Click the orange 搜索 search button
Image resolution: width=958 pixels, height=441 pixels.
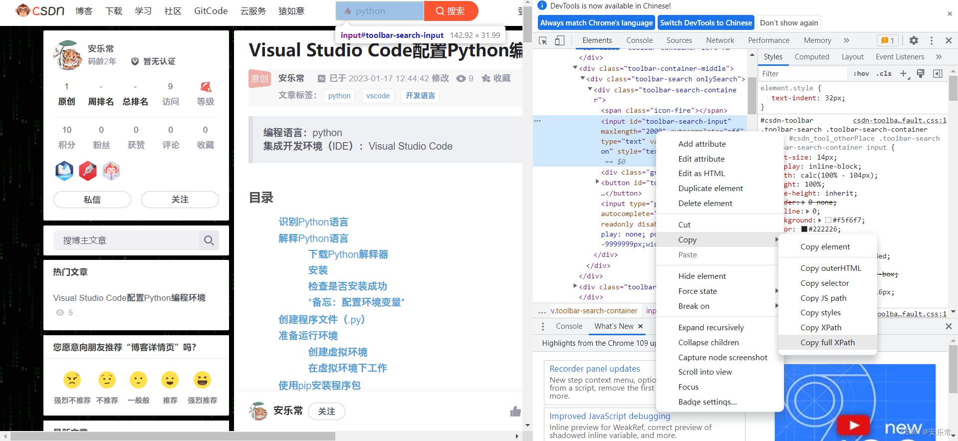coord(451,11)
